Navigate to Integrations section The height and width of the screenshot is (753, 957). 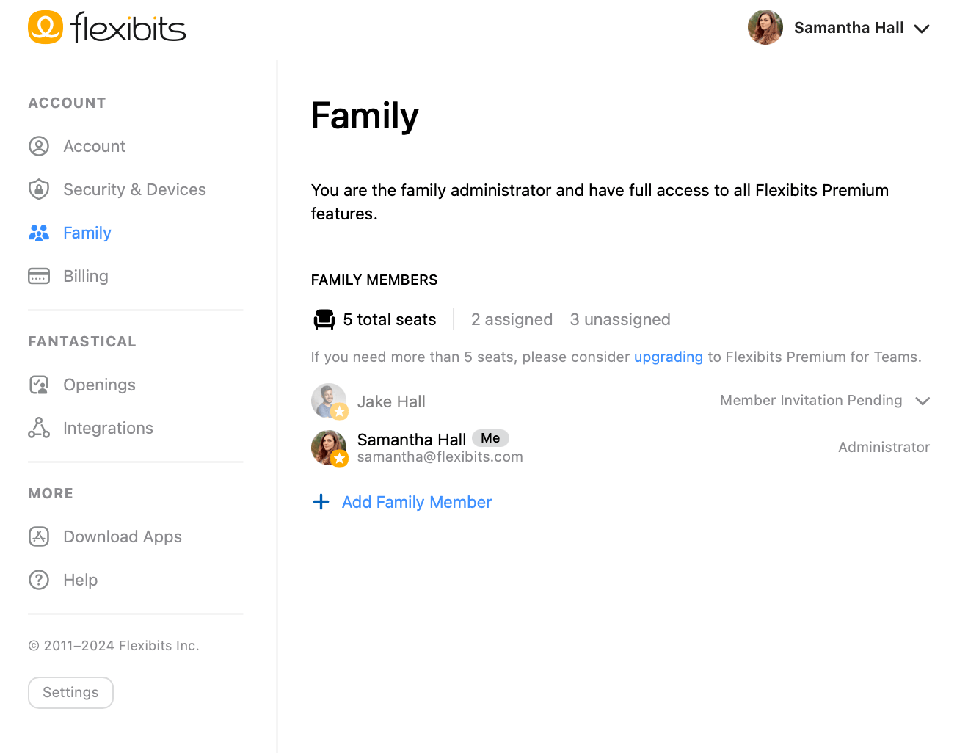pos(108,428)
